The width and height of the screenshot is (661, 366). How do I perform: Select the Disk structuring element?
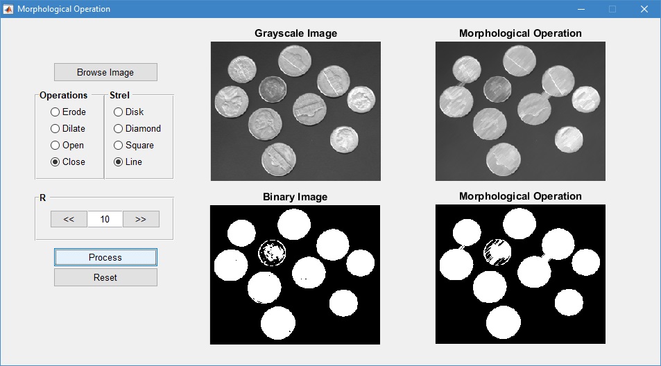click(x=119, y=112)
